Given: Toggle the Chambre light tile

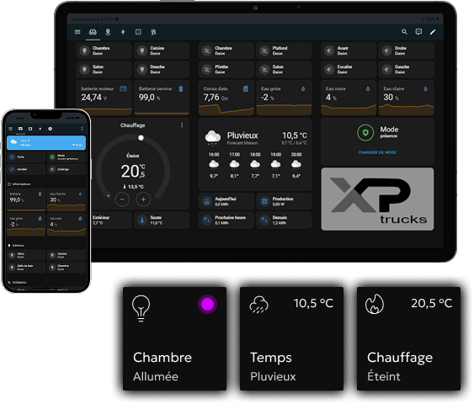Looking at the screenshot, I should (x=104, y=50).
